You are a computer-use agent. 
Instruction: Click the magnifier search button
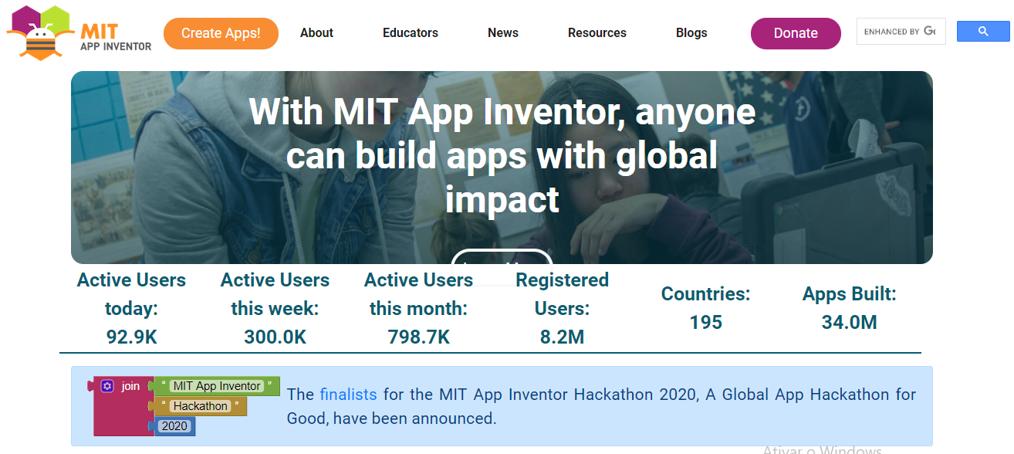[983, 32]
